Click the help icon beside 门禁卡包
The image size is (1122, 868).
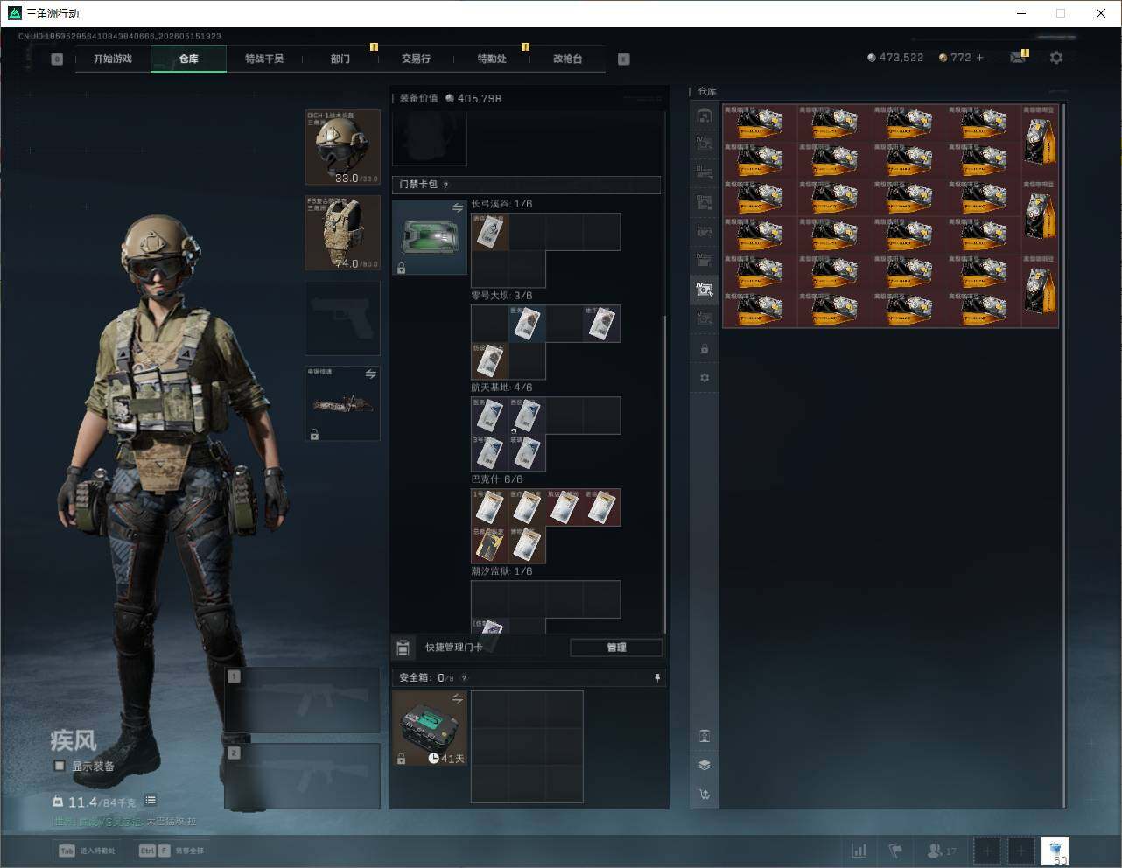tap(446, 185)
